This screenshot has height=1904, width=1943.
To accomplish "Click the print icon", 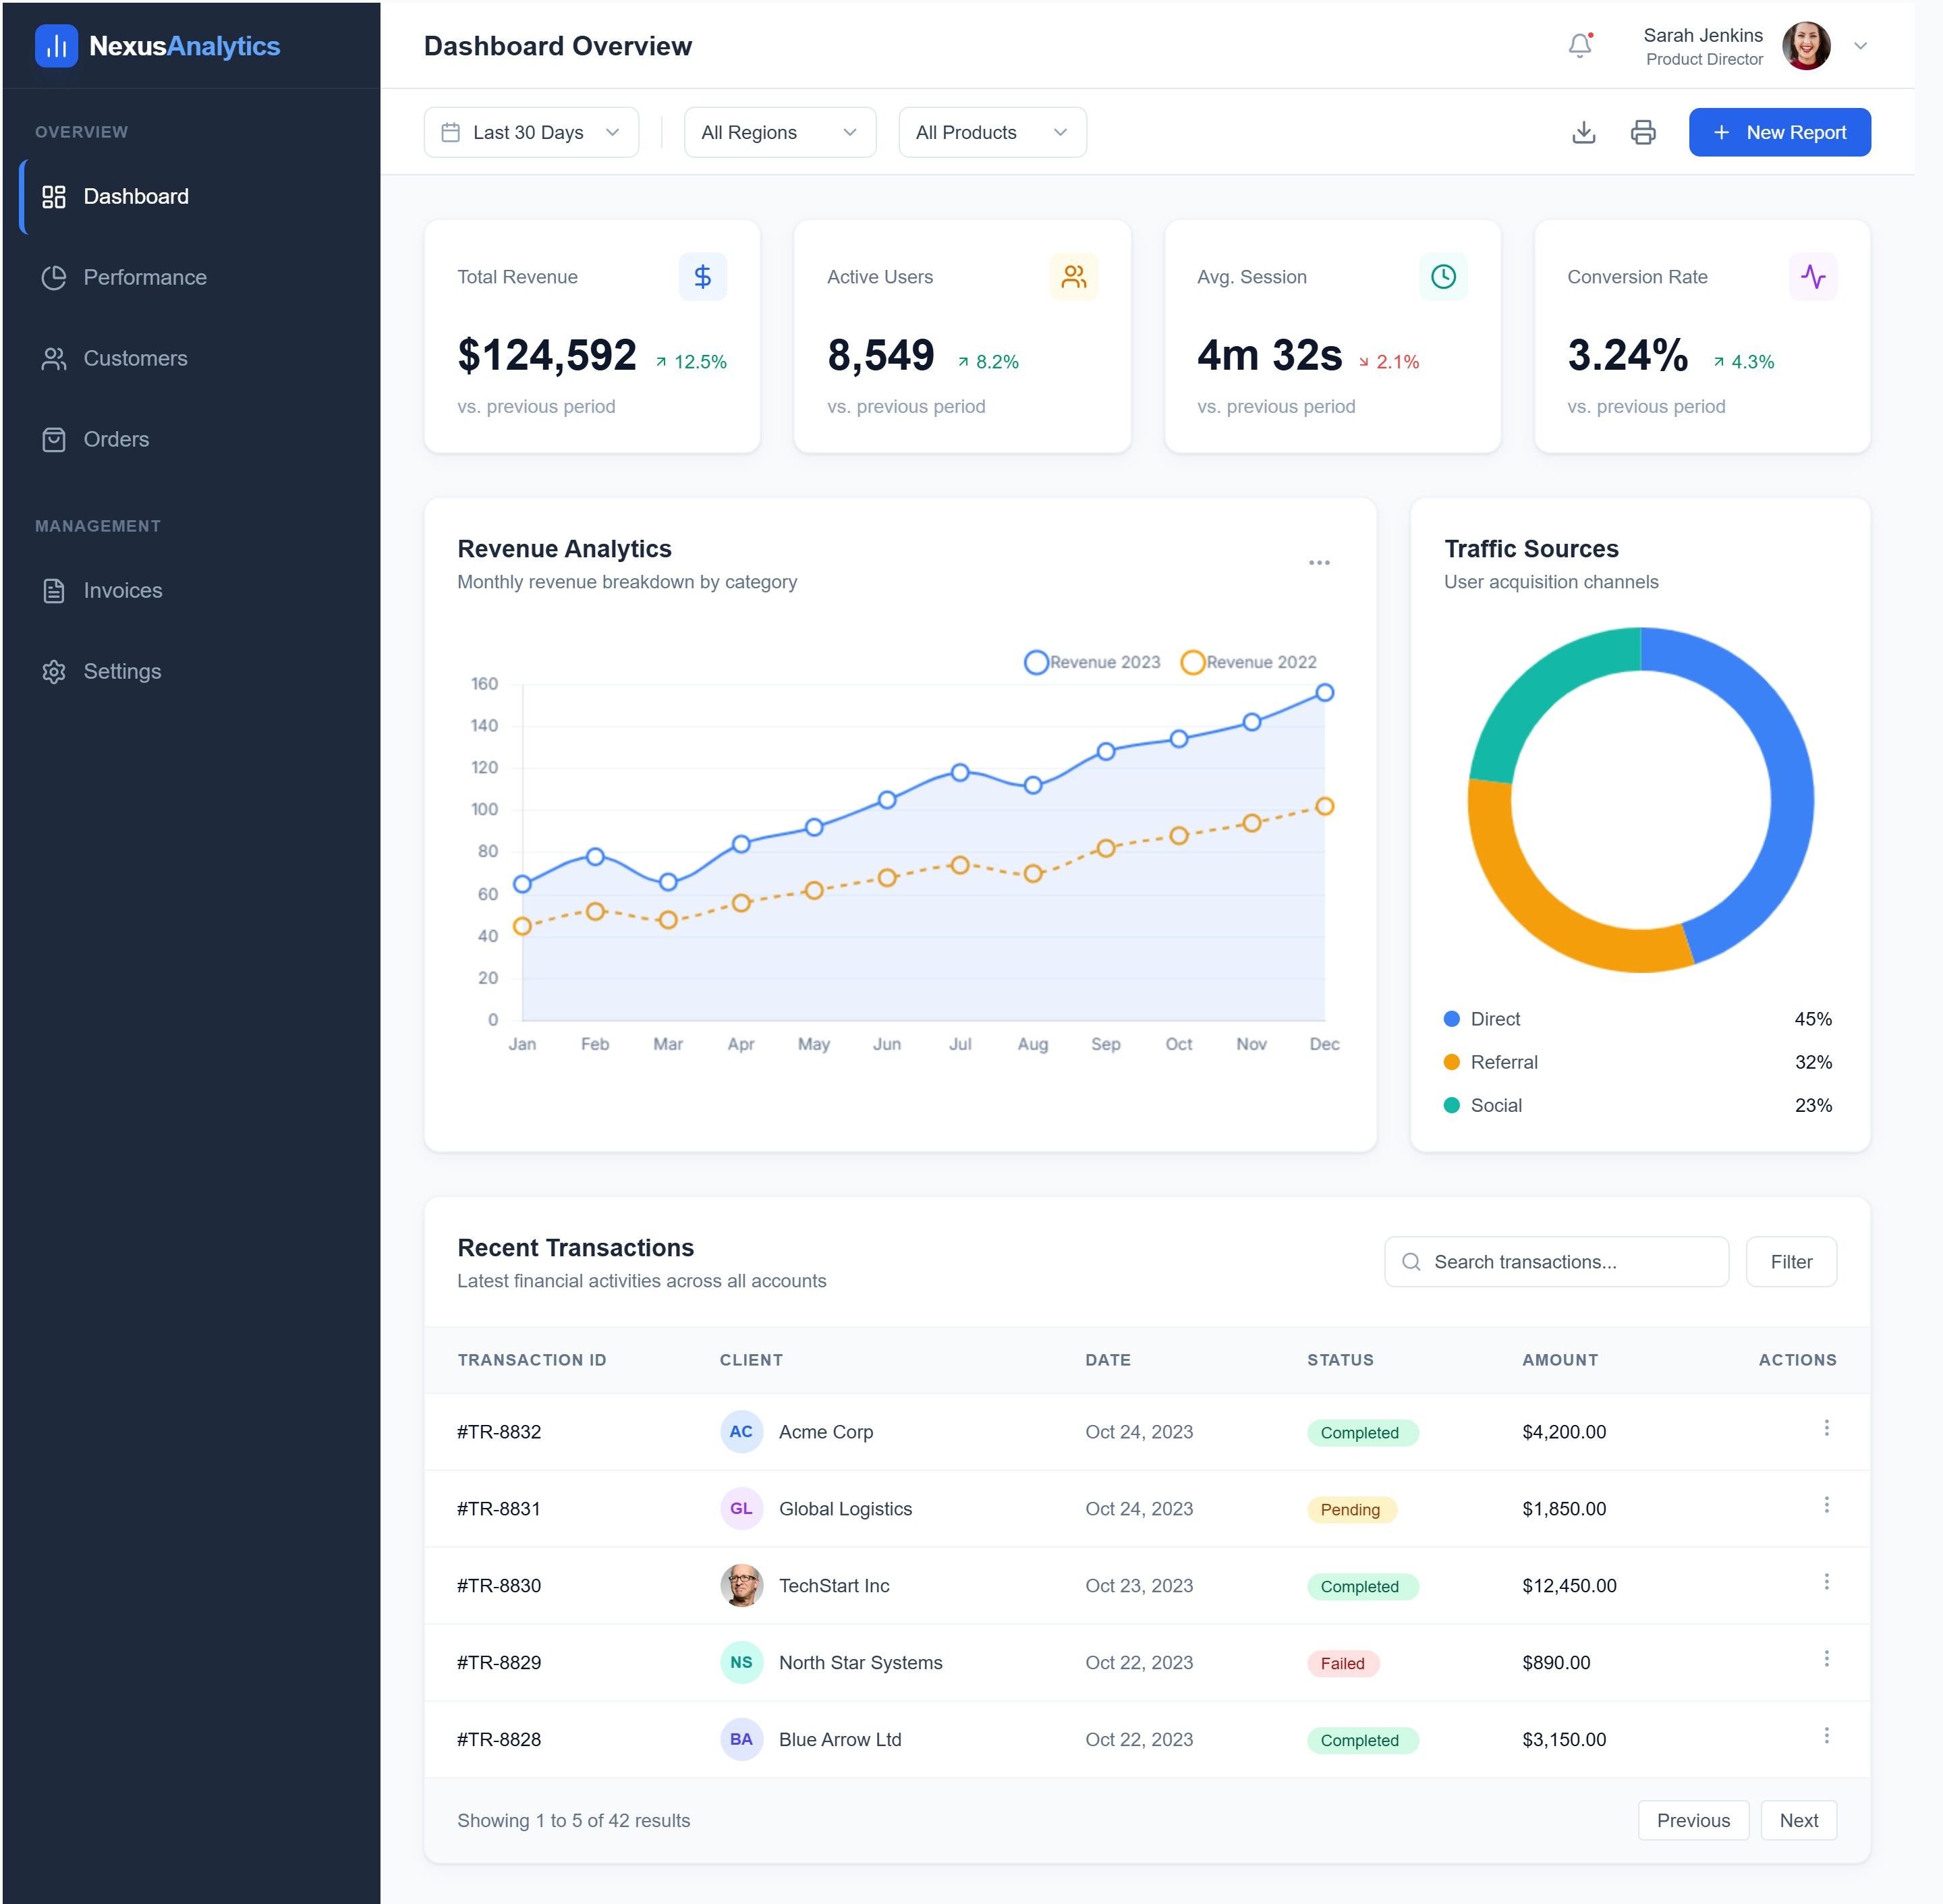I will coord(1643,132).
